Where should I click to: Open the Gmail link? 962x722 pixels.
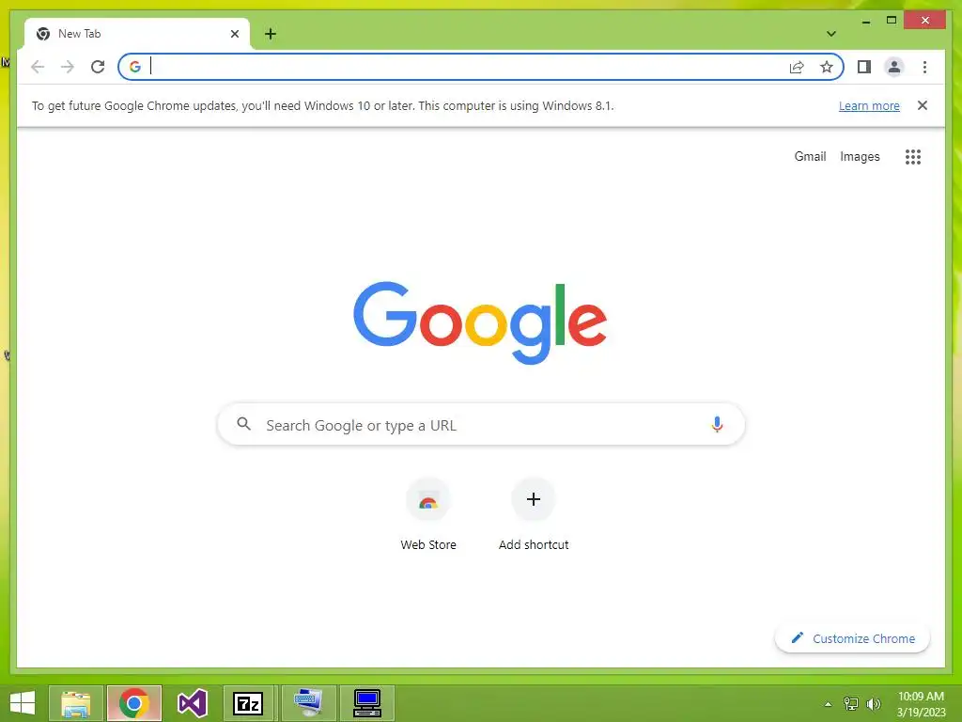[810, 156]
